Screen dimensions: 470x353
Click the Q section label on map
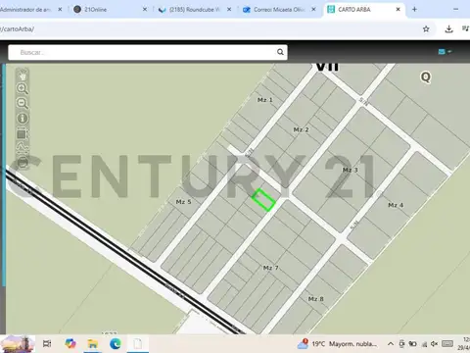tap(426, 77)
